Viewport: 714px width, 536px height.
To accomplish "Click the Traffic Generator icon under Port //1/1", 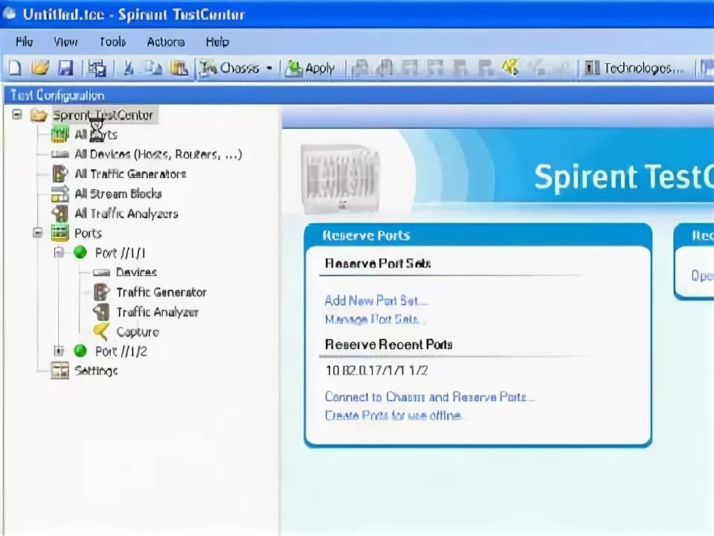I will pyautogui.click(x=101, y=292).
